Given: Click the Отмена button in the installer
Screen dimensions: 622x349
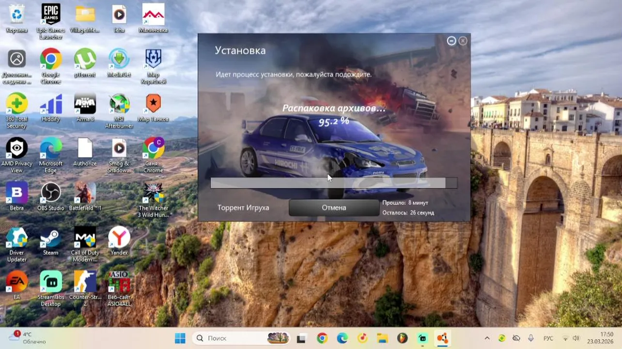Looking at the screenshot, I should [x=334, y=207].
